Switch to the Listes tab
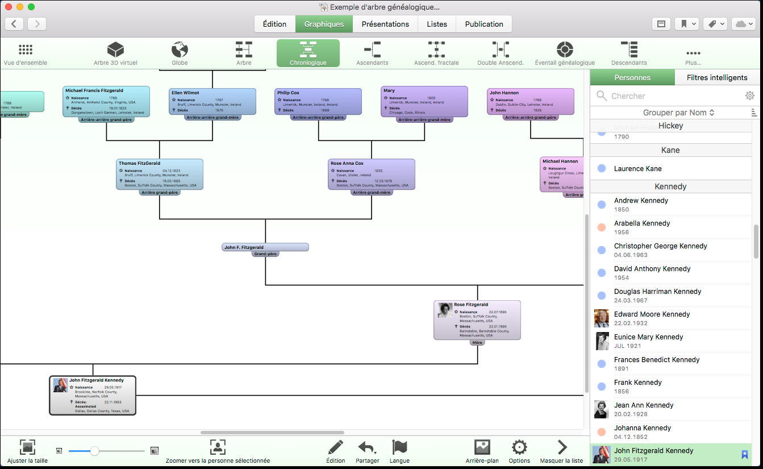The image size is (763, 469). click(x=437, y=24)
